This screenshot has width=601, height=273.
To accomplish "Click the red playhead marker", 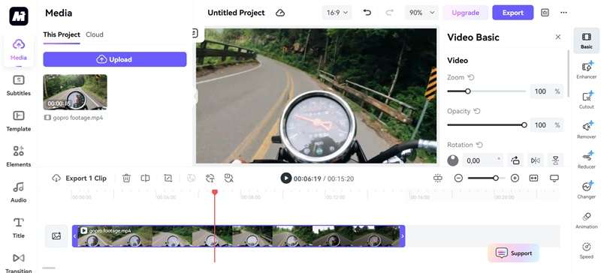I will [215, 192].
